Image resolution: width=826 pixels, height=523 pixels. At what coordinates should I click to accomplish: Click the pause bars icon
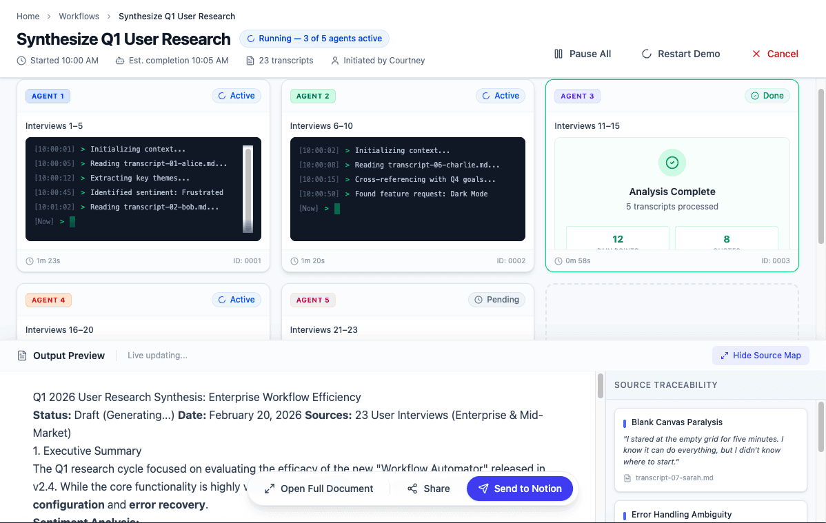[x=558, y=54]
